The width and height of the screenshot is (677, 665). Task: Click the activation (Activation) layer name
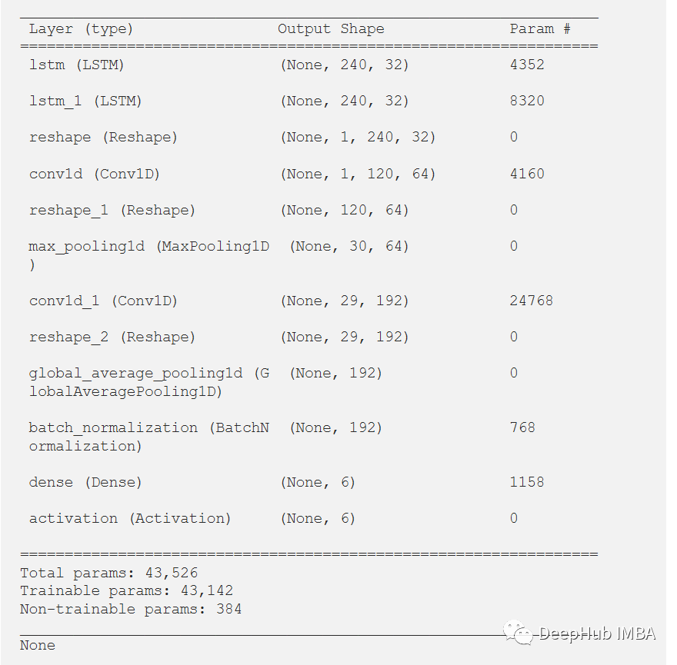click(x=130, y=518)
